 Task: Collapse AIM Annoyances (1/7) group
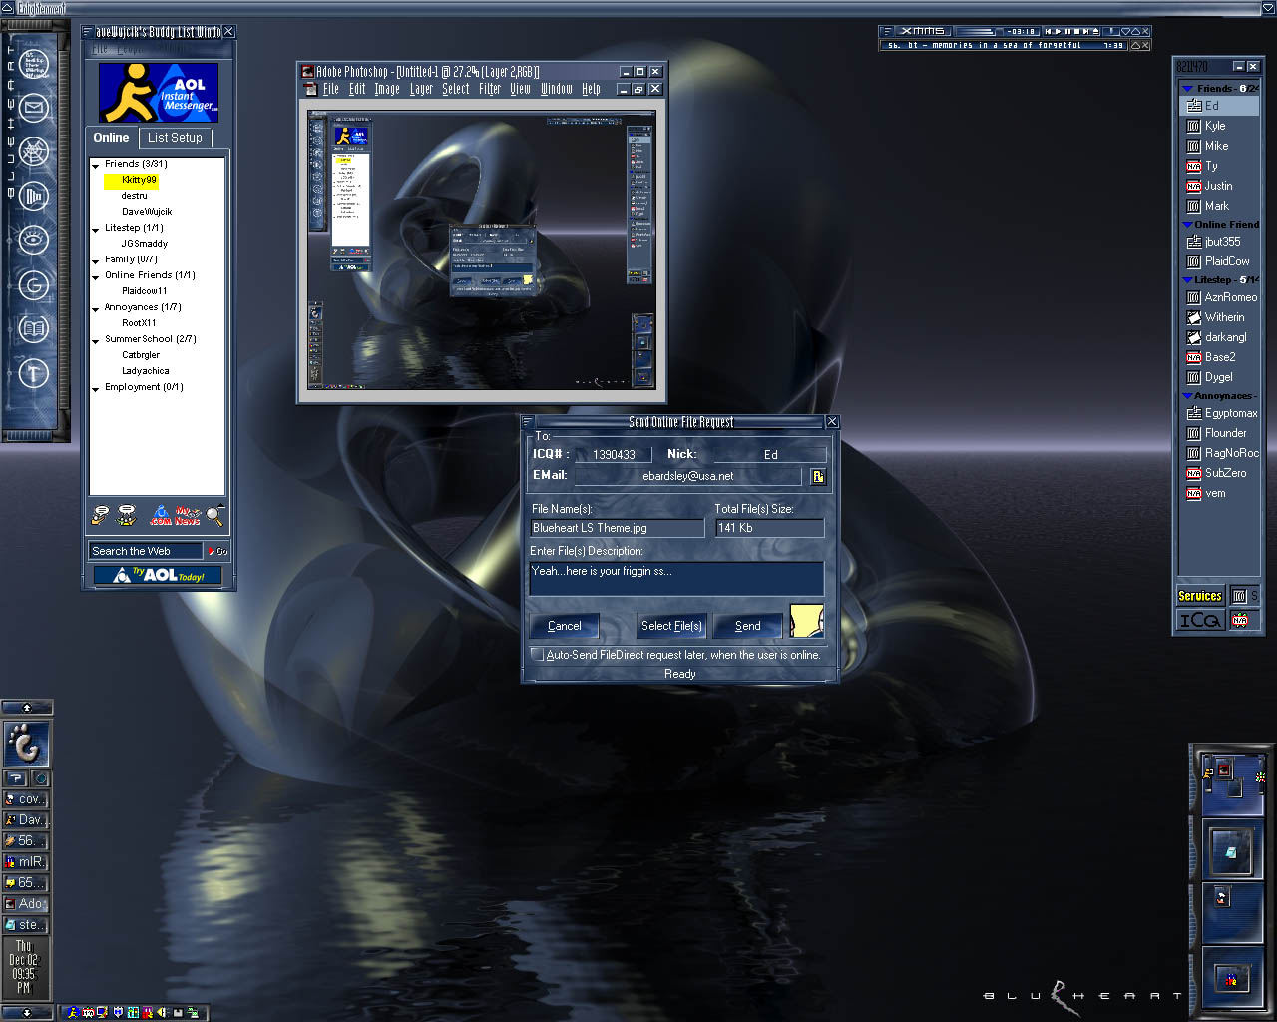tap(96, 308)
